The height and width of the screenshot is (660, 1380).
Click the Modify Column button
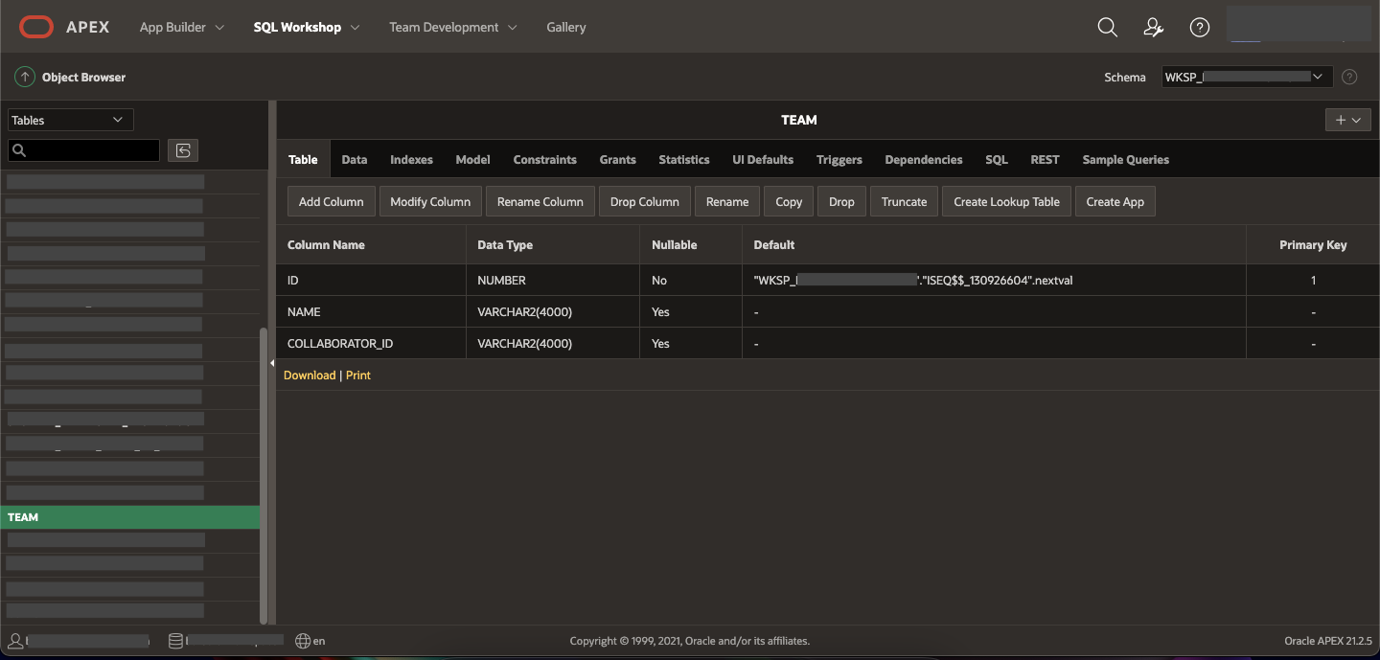click(430, 201)
